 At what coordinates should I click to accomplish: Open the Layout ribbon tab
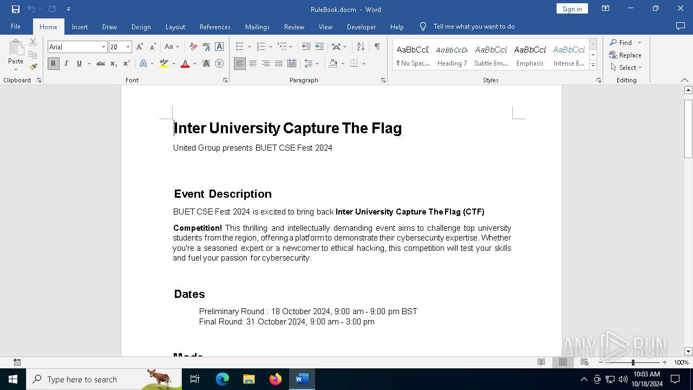tap(175, 27)
